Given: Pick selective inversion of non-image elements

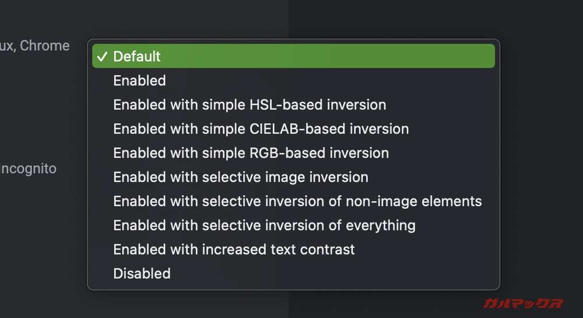Looking at the screenshot, I should (x=297, y=202).
